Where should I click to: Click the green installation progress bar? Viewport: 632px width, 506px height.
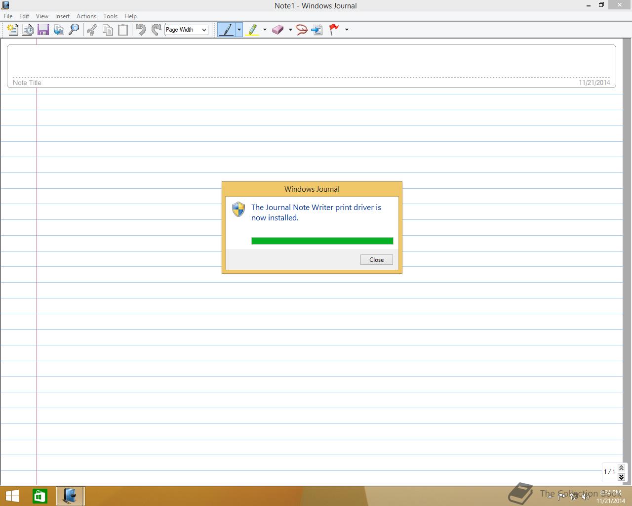[322, 241]
